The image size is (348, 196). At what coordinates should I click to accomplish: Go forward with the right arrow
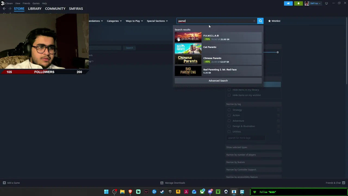click(x=10, y=9)
